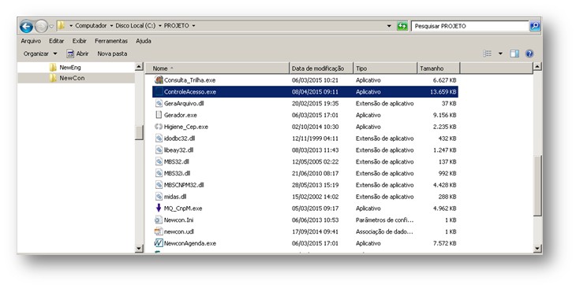
Task: Open the Ferramentas menu
Action: (111, 41)
